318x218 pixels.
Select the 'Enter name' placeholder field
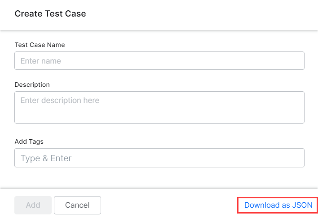(x=159, y=61)
